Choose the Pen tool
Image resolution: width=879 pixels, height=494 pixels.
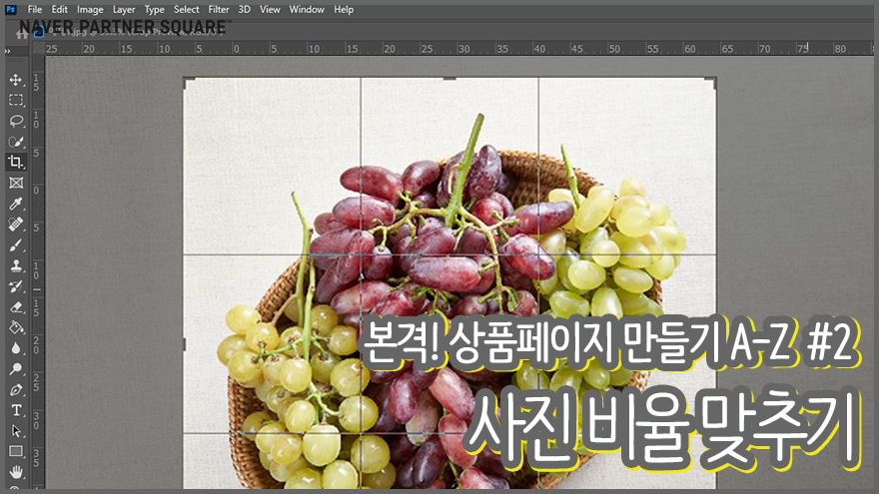tap(16, 389)
